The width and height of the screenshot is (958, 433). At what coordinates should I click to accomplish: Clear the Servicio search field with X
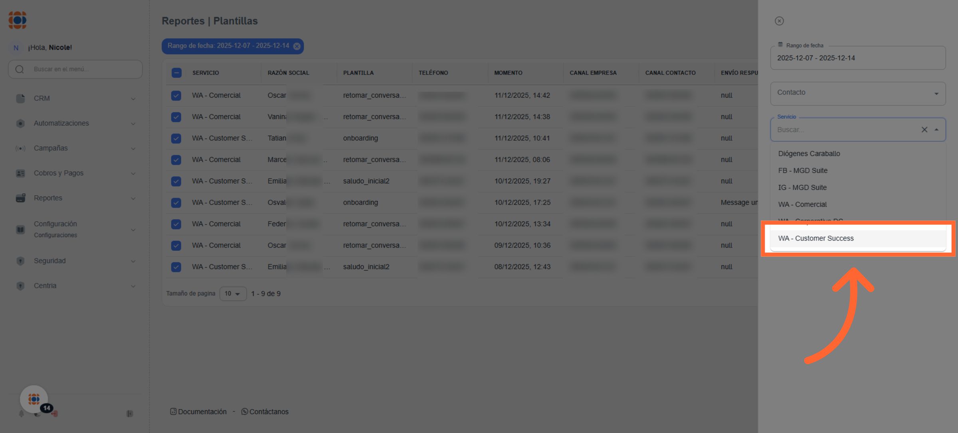tap(924, 130)
